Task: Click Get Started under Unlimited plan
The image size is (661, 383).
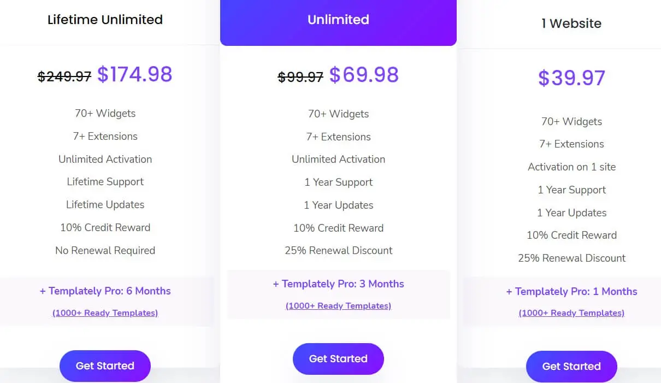Action: tap(338, 359)
